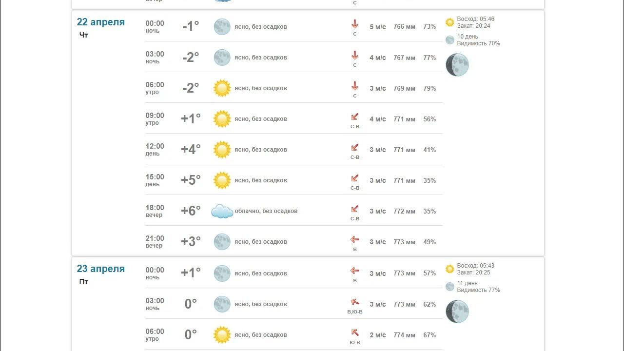Click the 09:00 утро time label
The width and height of the screenshot is (624, 351).
tap(155, 119)
